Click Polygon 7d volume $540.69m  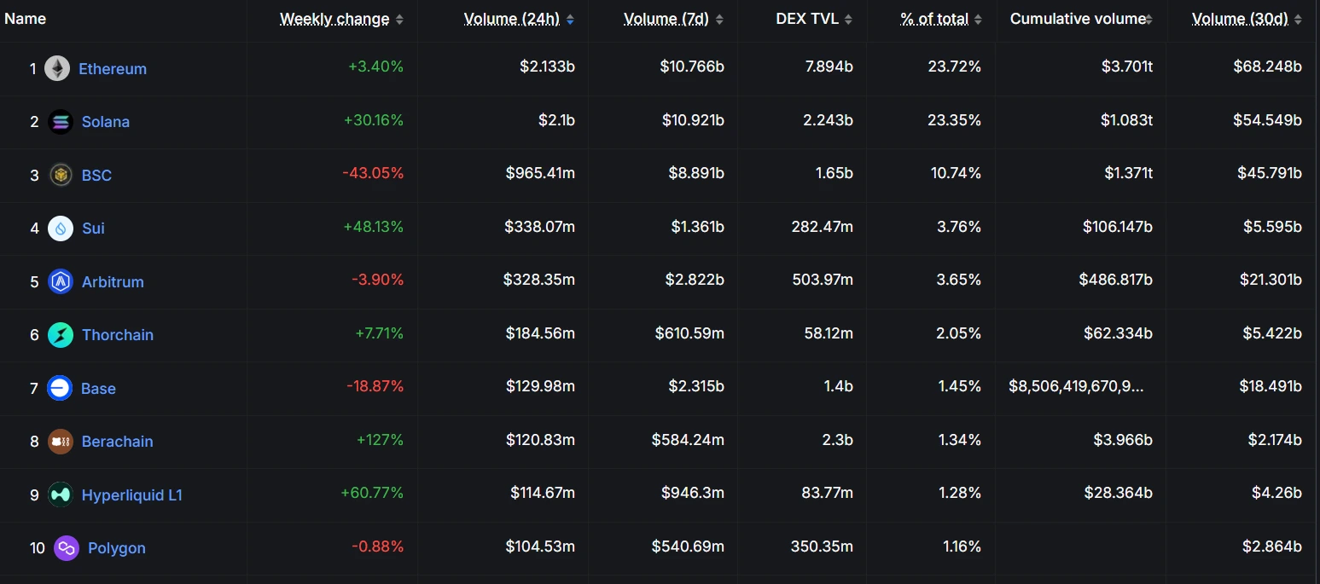tap(688, 546)
